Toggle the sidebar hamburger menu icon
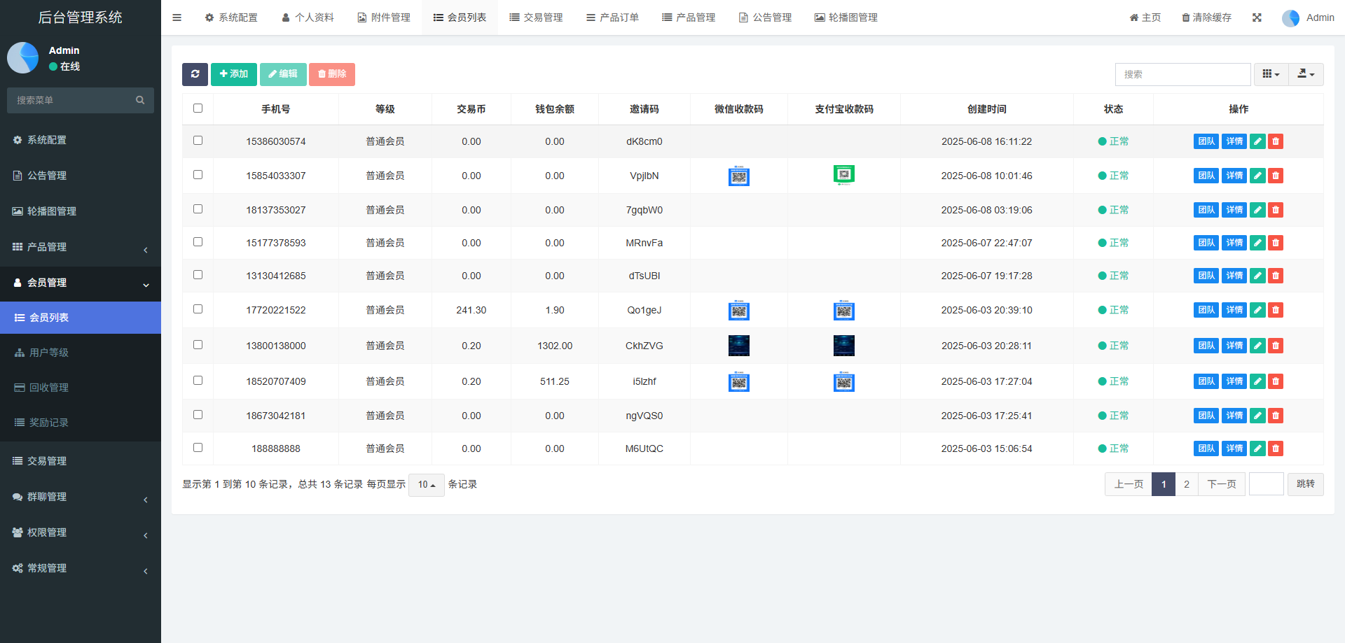1345x643 pixels. [177, 17]
